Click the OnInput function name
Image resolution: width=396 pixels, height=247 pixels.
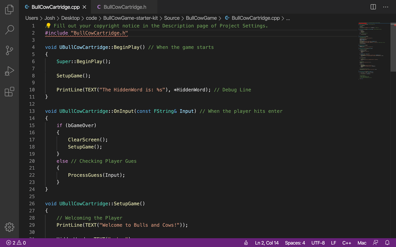point(124,111)
